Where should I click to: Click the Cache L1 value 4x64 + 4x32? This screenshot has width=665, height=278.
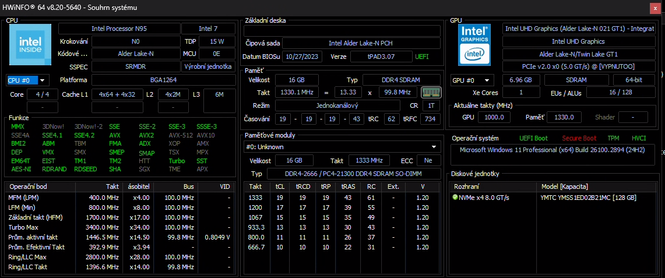117,94
